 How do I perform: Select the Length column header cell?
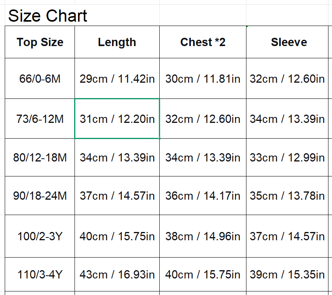pyautogui.click(x=117, y=42)
